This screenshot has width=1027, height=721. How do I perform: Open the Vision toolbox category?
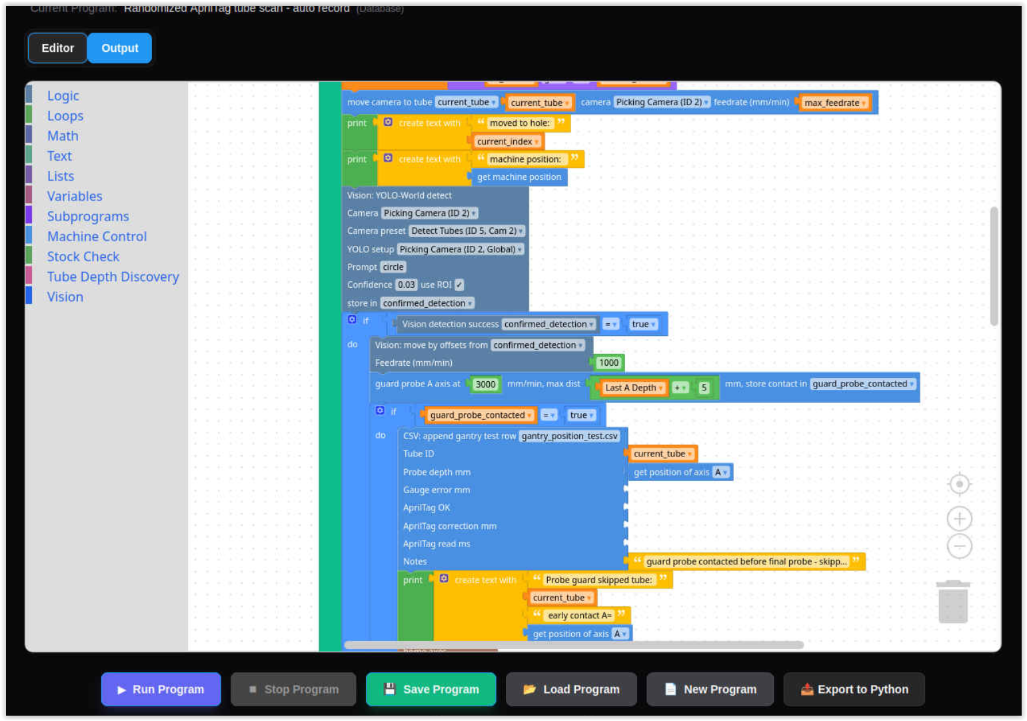coord(65,297)
